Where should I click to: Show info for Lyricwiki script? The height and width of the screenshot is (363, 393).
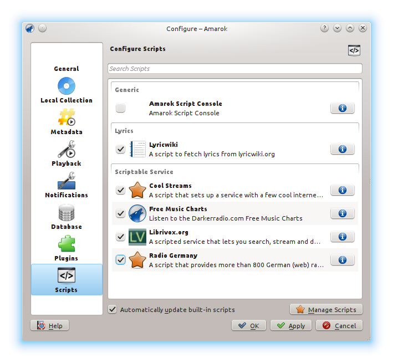(x=343, y=149)
